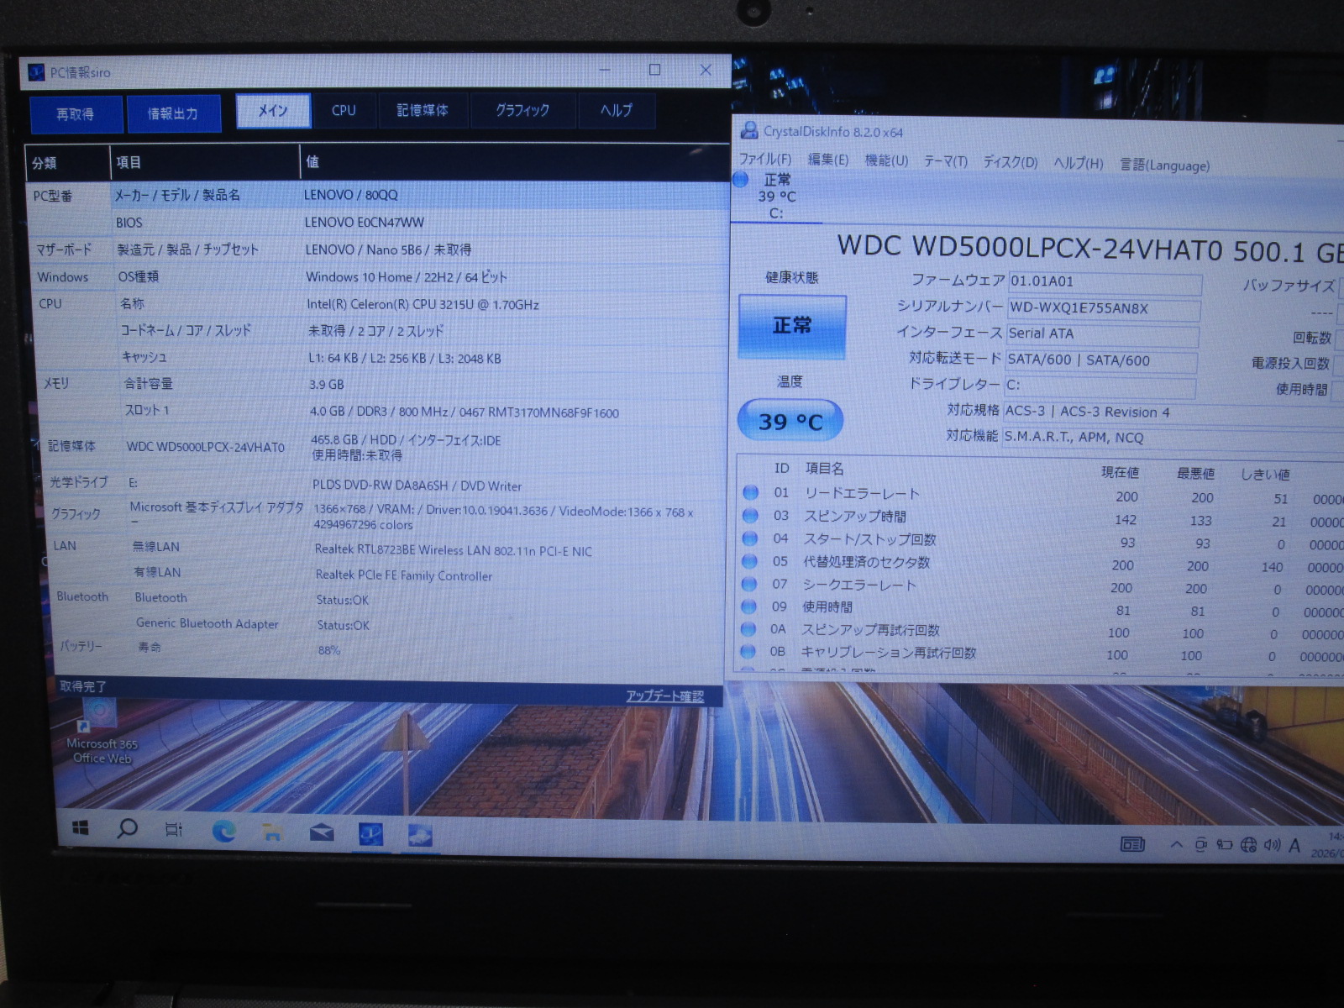Click the ドライブレター field C:

pyautogui.click(x=1100, y=386)
